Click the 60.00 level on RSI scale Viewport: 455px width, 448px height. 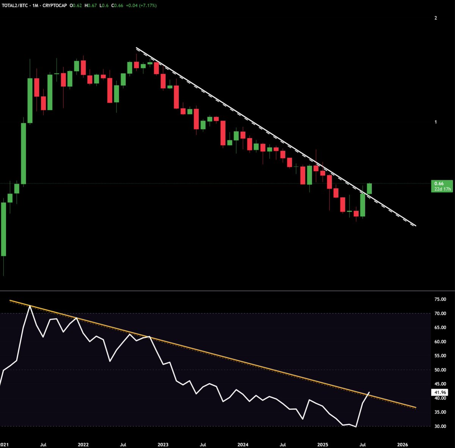pyautogui.click(x=440, y=342)
